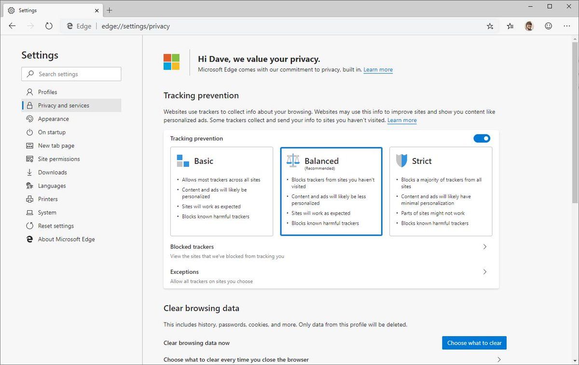Choose the Strict tracking prevention level
The image size is (579, 365).
(x=441, y=191)
